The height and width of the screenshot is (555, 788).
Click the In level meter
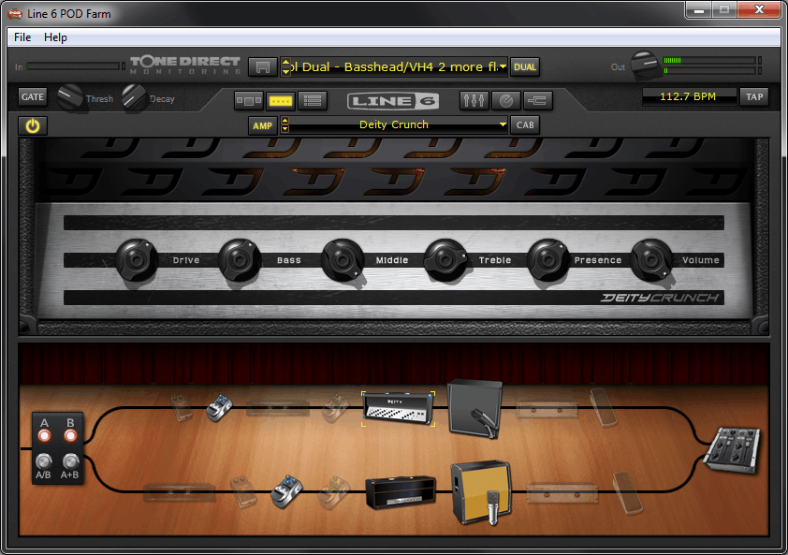(x=74, y=66)
